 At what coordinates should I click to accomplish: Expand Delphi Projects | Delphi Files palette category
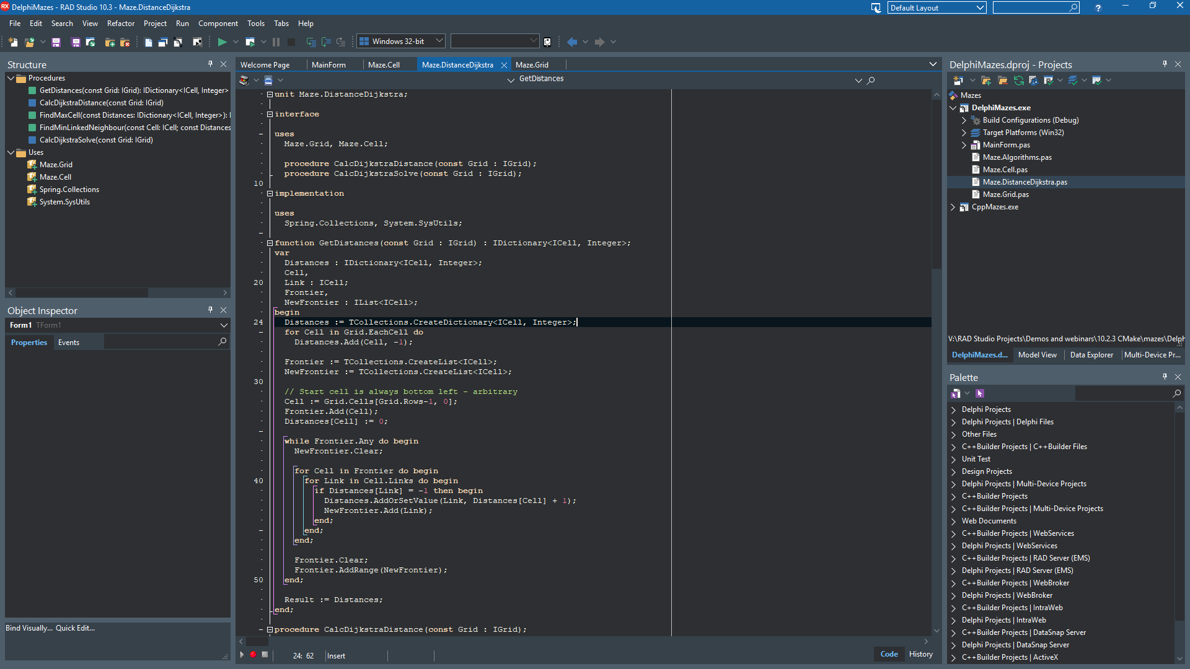pyautogui.click(x=953, y=422)
